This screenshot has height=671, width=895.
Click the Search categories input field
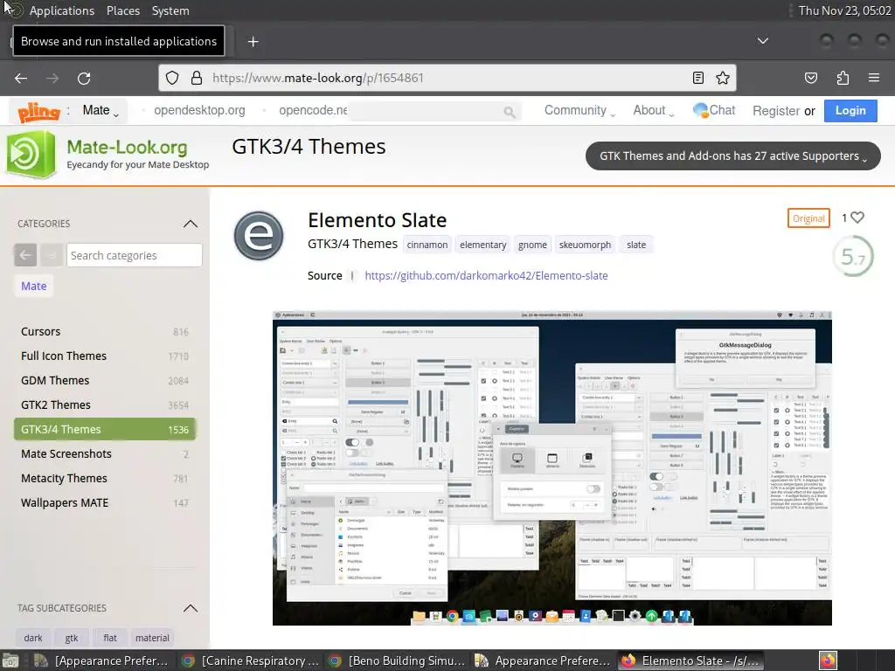coord(134,255)
